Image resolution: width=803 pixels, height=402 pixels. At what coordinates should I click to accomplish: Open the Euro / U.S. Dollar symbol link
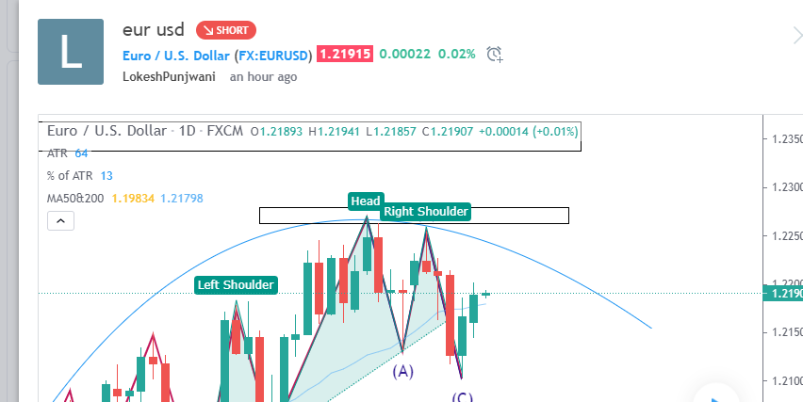pos(217,55)
